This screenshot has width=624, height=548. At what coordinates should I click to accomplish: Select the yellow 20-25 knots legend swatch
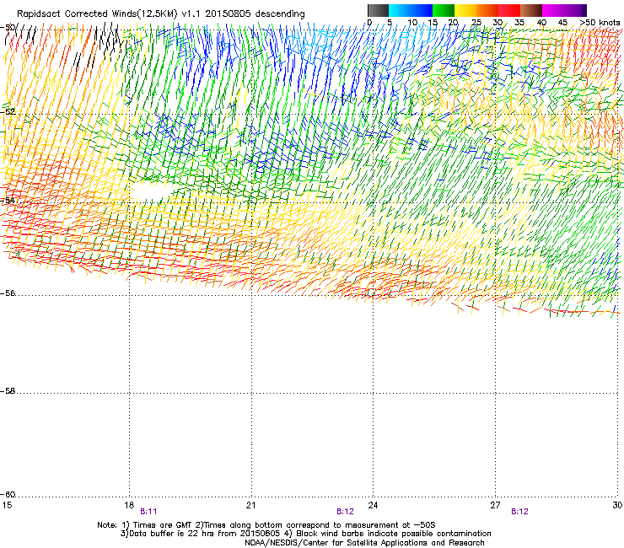point(465,10)
